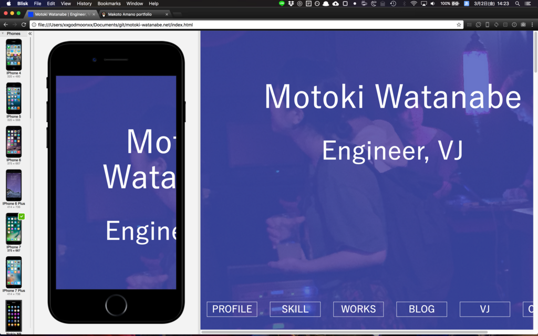Click the address bar URL field
This screenshot has width=538, height=336.
[x=246, y=25]
